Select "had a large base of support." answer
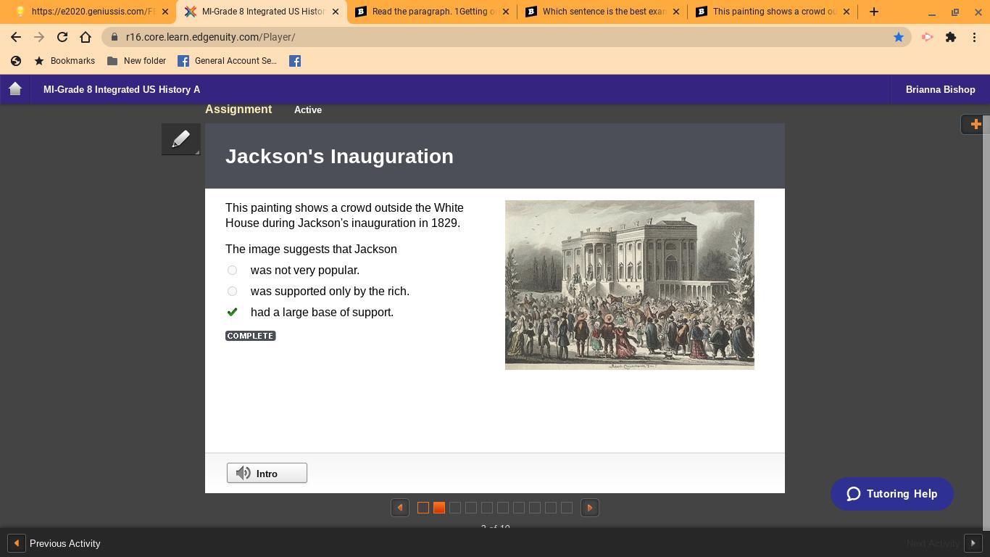Image resolution: width=990 pixels, height=557 pixels. (x=232, y=312)
